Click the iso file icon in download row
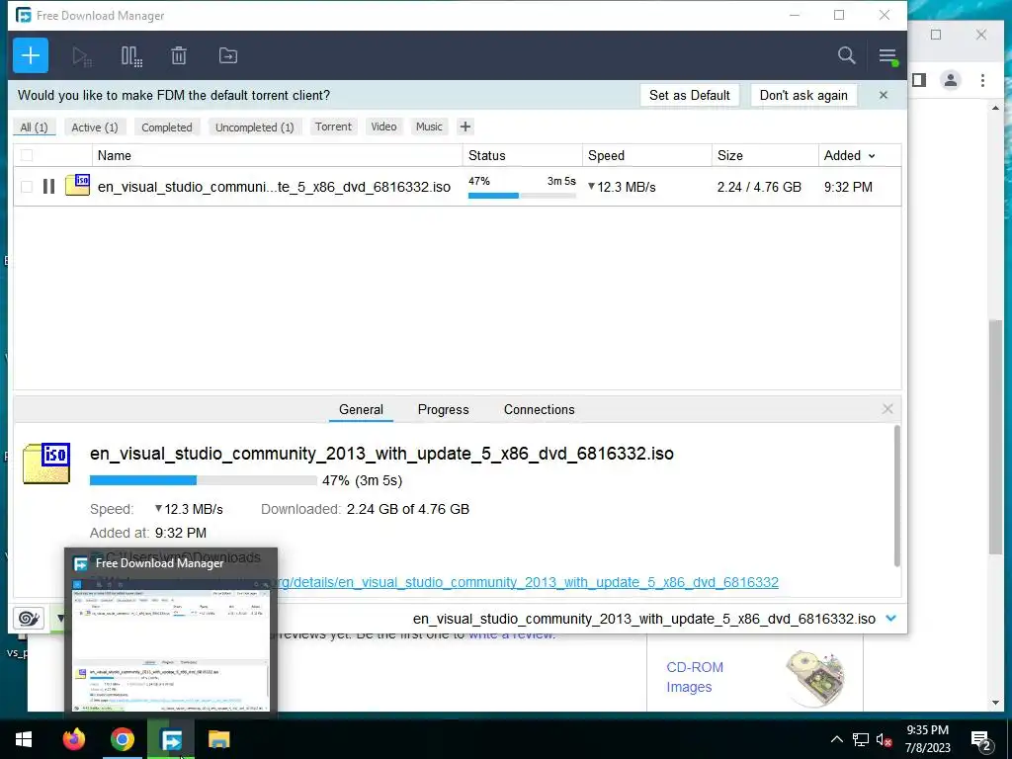This screenshot has height=759, width=1012. [x=77, y=185]
